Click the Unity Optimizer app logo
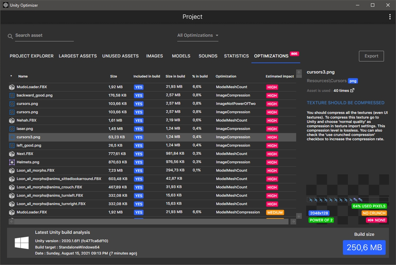The height and width of the screenshot is (265, 396). point(6,5)
